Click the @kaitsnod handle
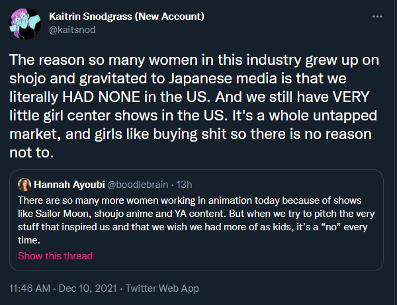Screen dimensions: 397x305 point(71,30)
